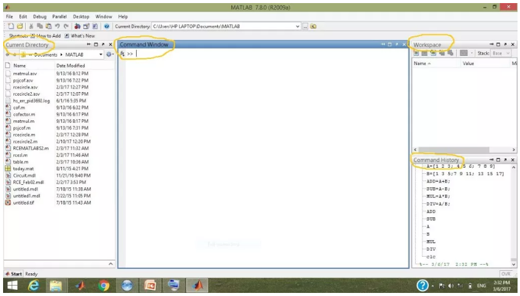Maximize the Current Directory panel
The image size is (520, 296).
[96, 44]
